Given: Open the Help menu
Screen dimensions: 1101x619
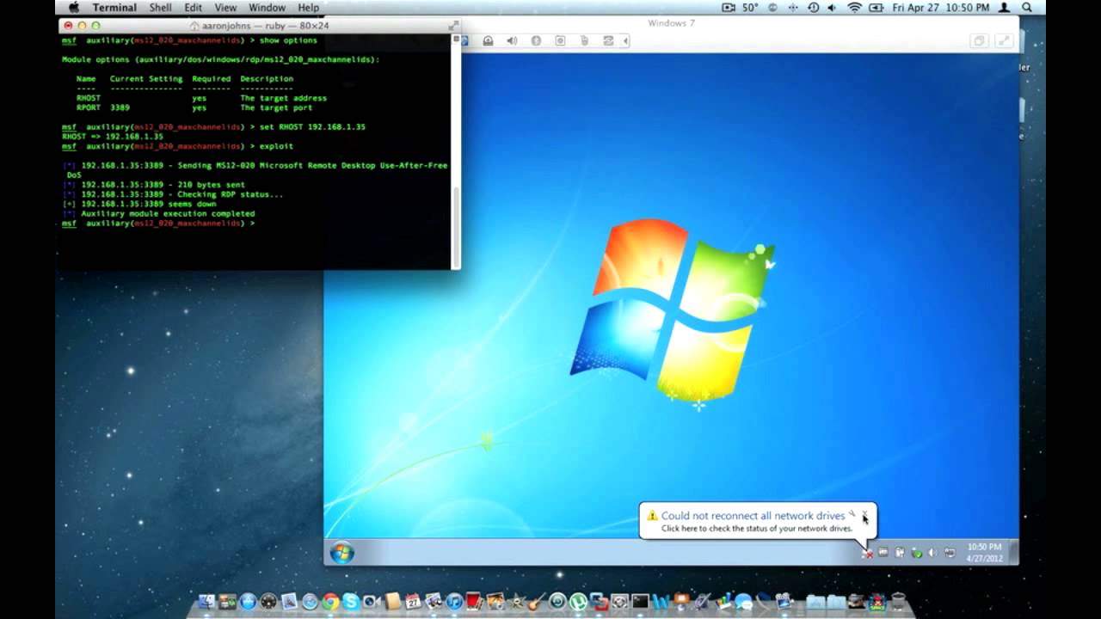Looking at the screenshot, I should pos(308,7).
